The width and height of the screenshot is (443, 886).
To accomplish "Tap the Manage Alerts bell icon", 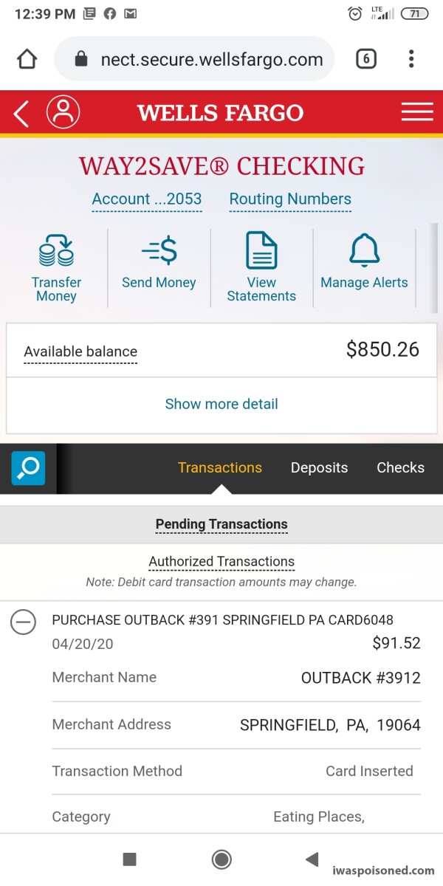I will click(364, 251).
